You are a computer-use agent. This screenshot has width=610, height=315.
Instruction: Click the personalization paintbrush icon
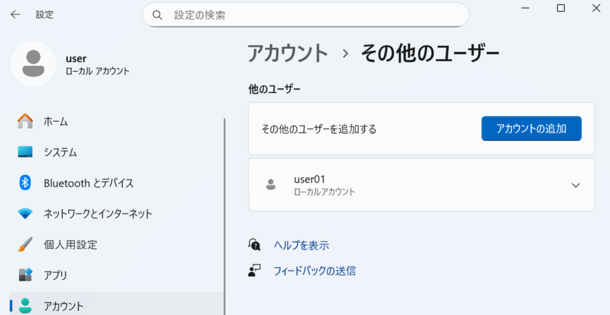[x=25, y=244]
